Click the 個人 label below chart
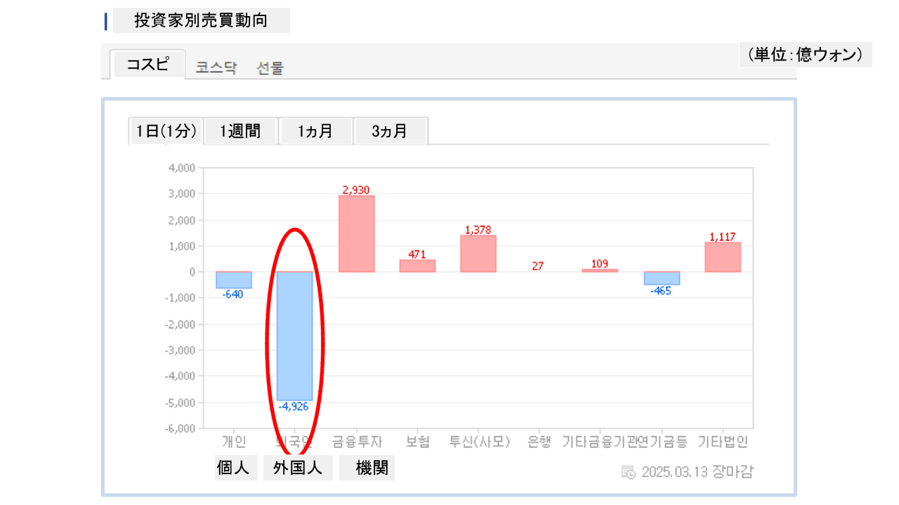Screen dimensions: 899x505 click(x=234, y=468)
